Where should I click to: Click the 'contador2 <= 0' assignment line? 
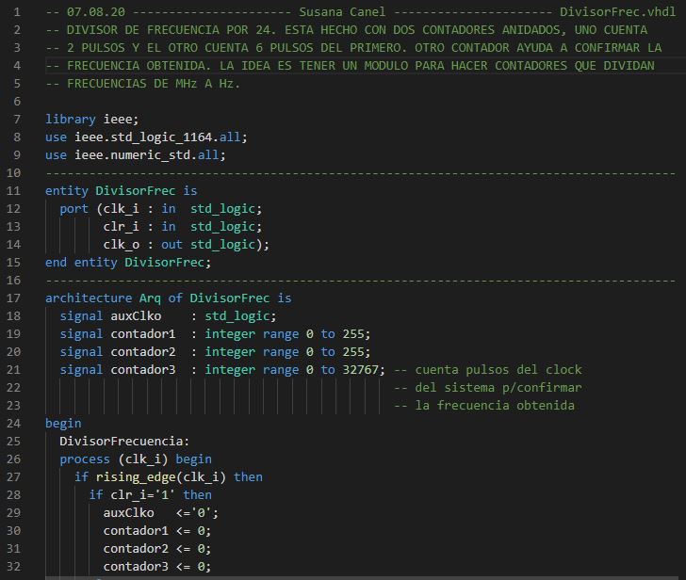click(156, 548)
